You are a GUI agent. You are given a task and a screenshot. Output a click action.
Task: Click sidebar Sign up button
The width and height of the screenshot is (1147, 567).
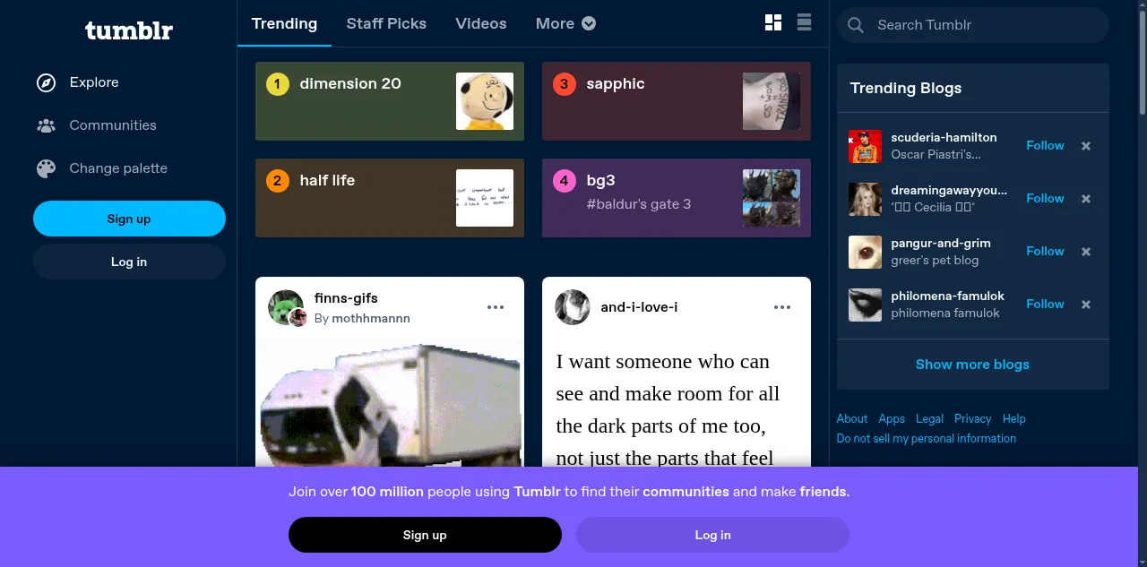pos(129,219)
